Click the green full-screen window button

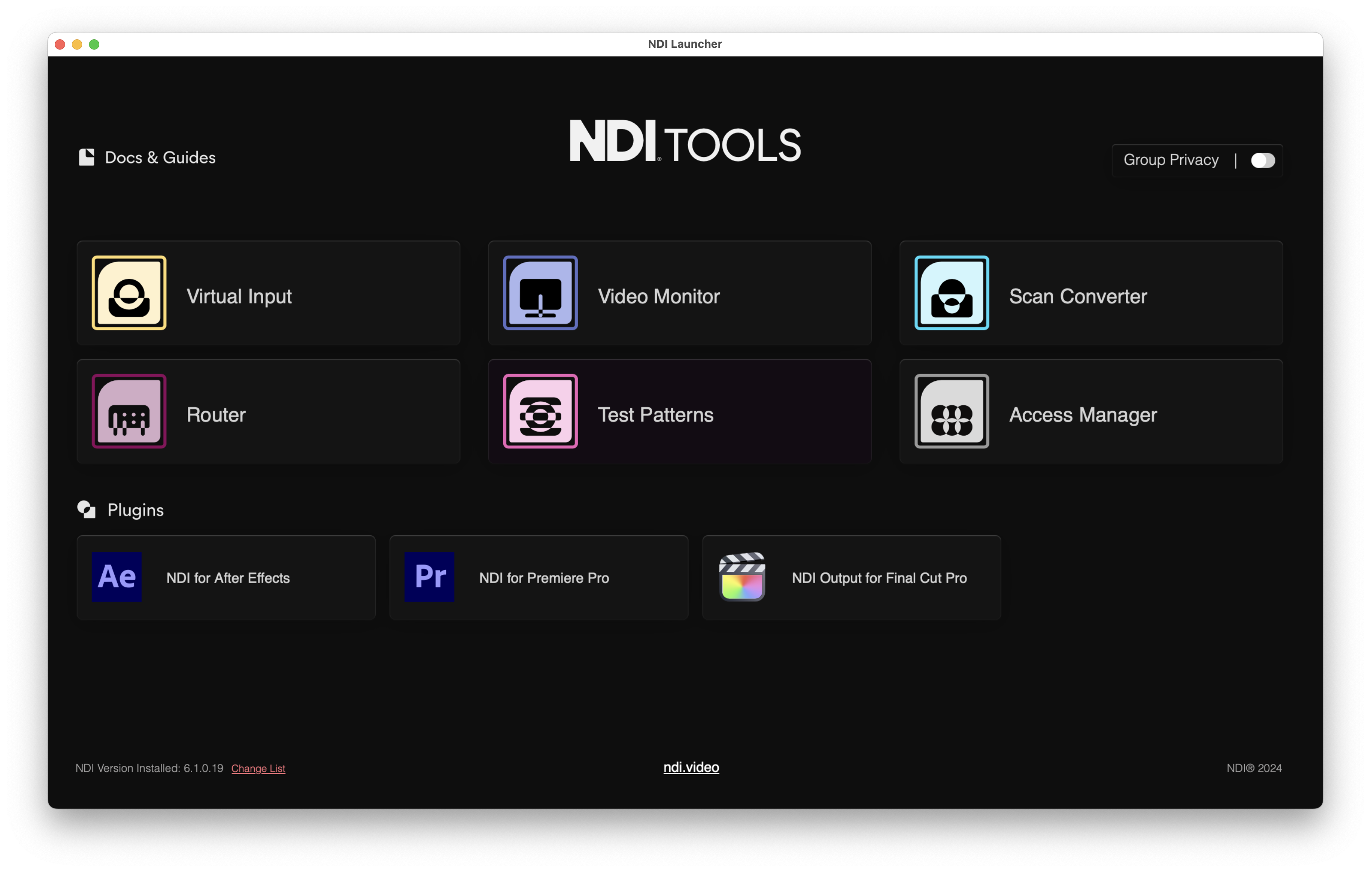pyautogui.click(x=94, y=44)
